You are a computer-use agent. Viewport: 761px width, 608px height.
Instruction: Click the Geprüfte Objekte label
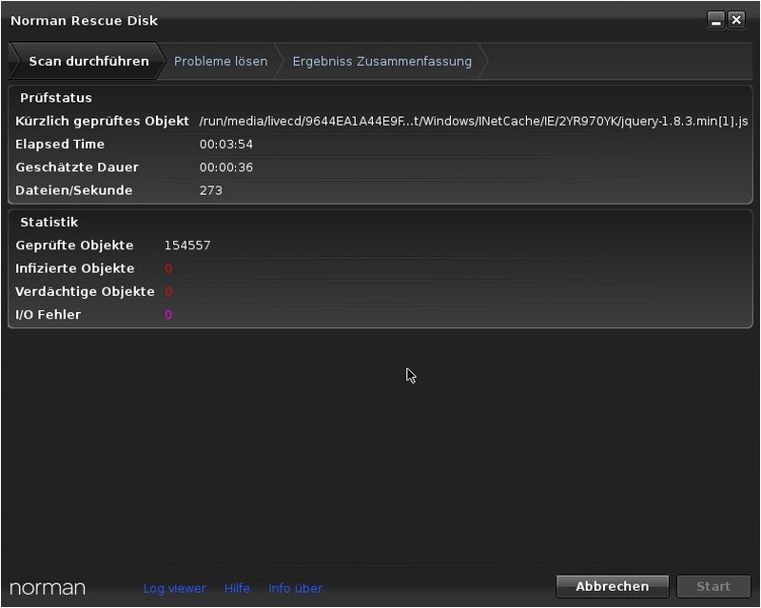74,245
